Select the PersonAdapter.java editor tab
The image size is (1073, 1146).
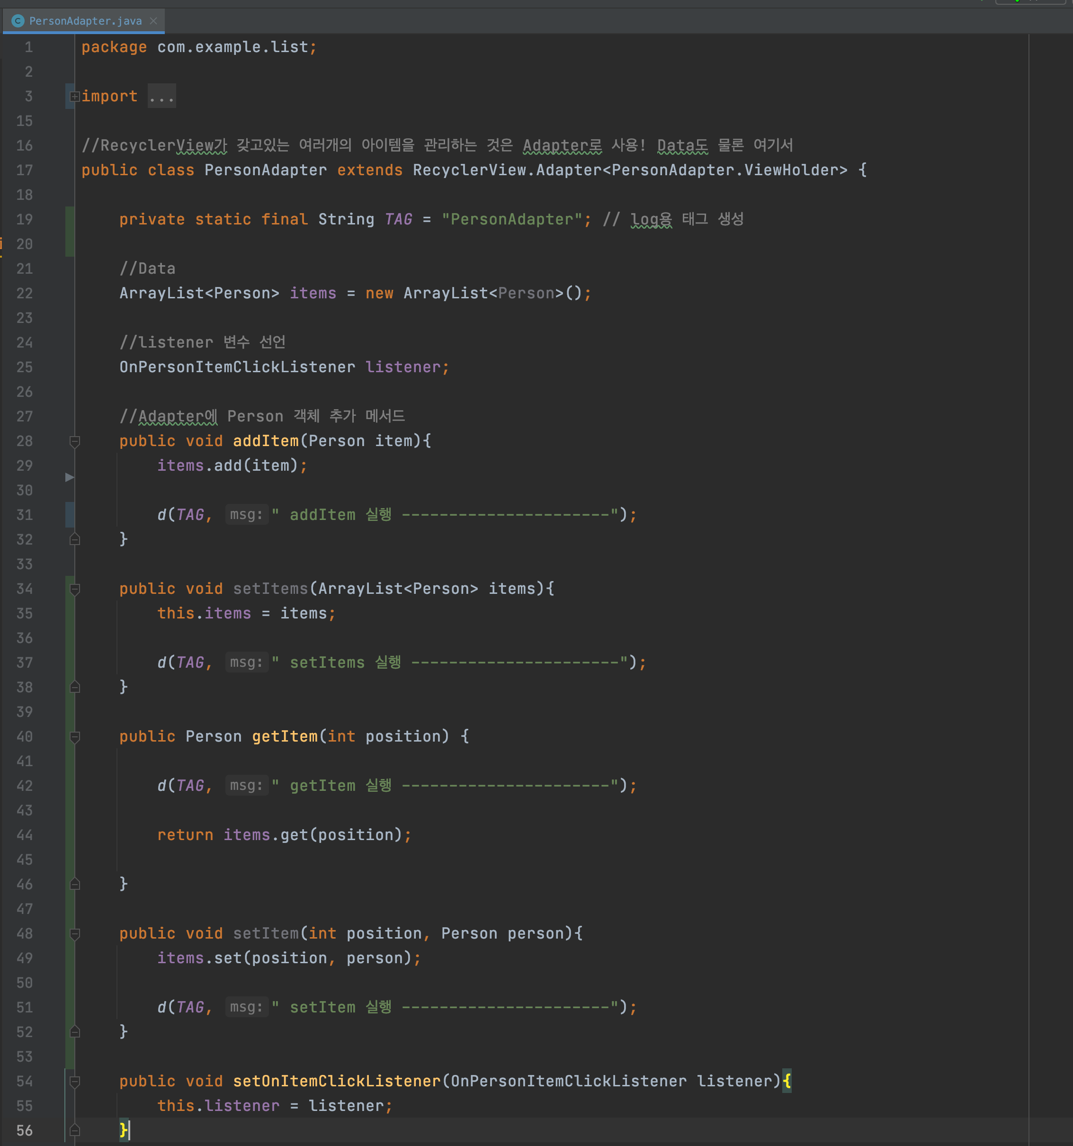point(85,21)
